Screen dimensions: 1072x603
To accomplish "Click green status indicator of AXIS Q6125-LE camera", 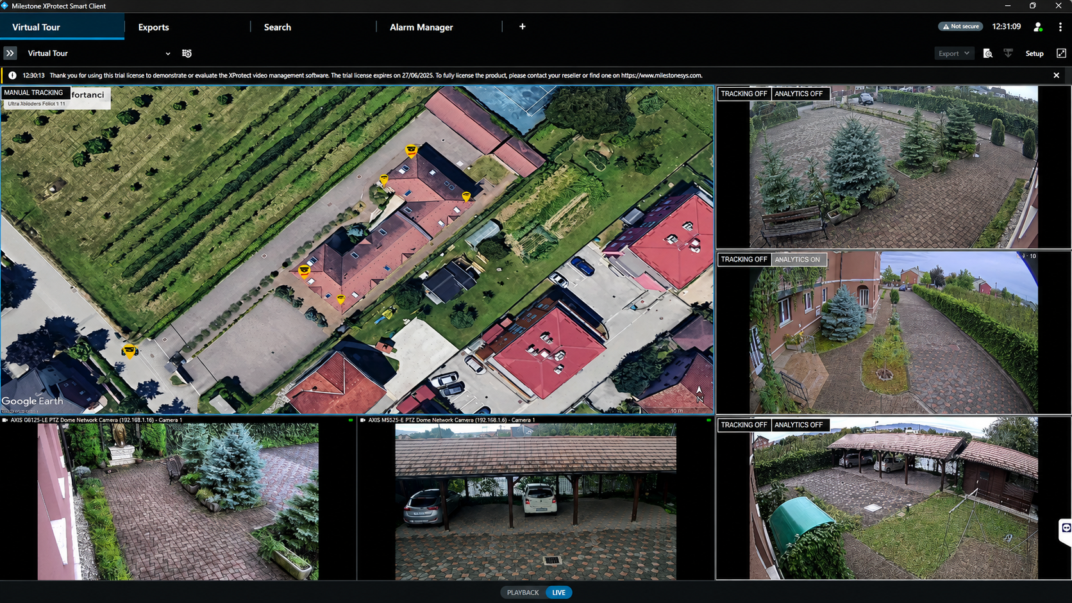I will pos(351,420).
